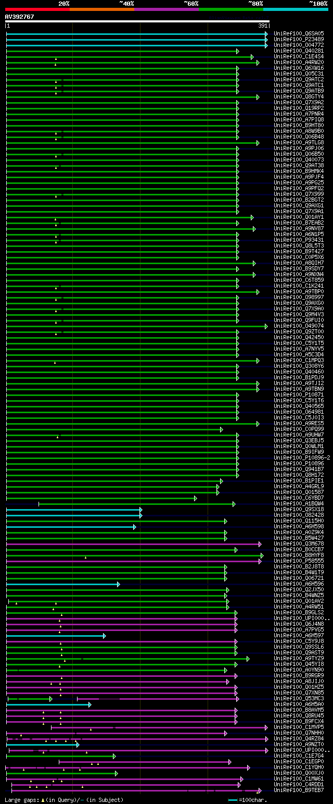Image resolution: width=333 pixels, height=804 pixels.
Task: Click the red 20% identity legend segment
Action: (x=37, y=9)
